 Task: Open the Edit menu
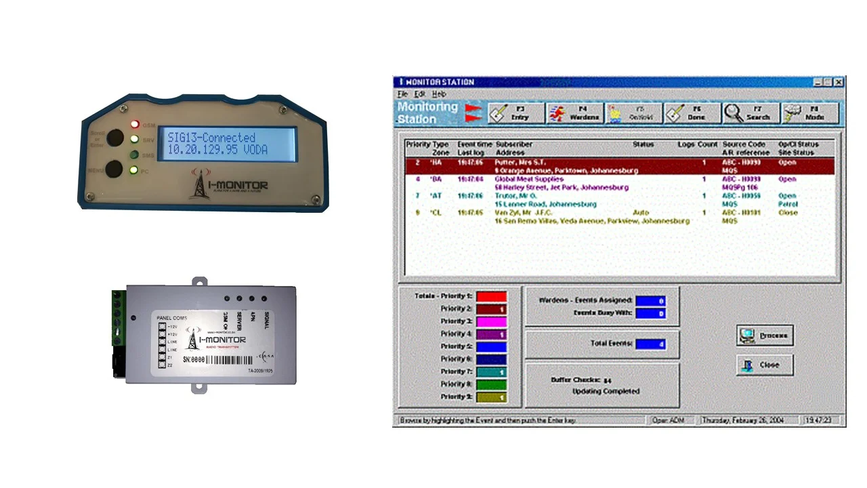pyautogui.click(x=420, y=94)
